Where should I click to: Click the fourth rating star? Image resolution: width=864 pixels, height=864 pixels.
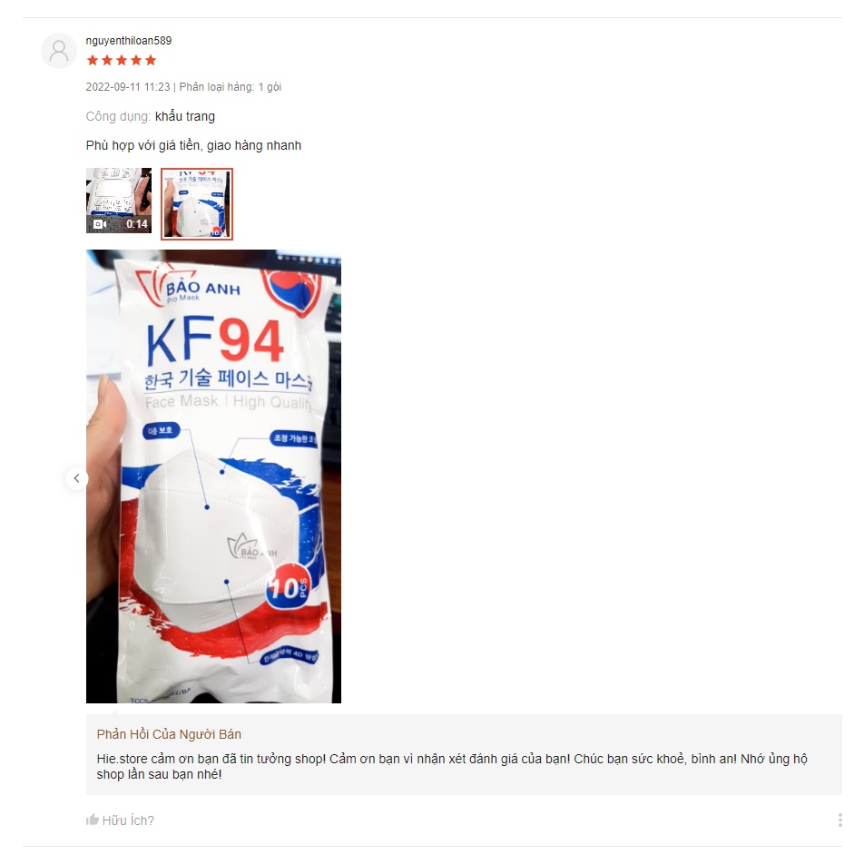(x=136, y=61)
